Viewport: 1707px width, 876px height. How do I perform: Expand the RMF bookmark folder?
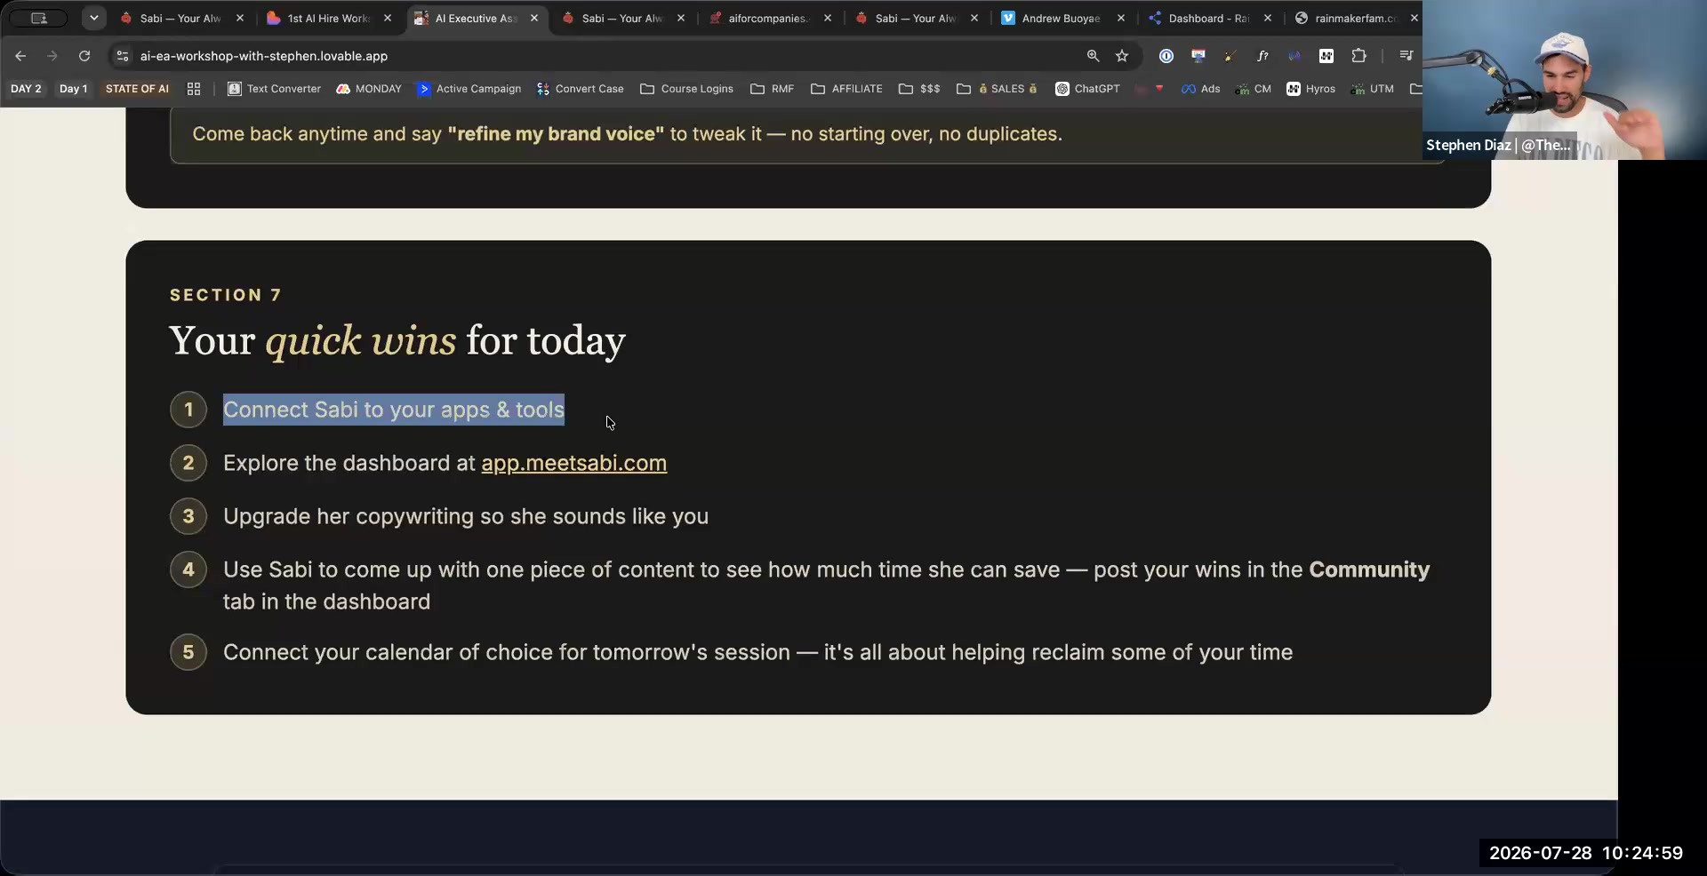pos(772,89)
